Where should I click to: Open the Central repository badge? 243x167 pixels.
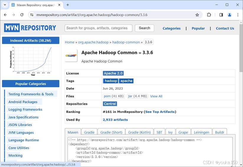[x=110, y=104]
